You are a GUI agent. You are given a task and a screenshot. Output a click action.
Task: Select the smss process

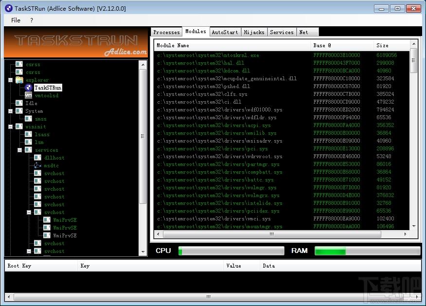point(41,119)
